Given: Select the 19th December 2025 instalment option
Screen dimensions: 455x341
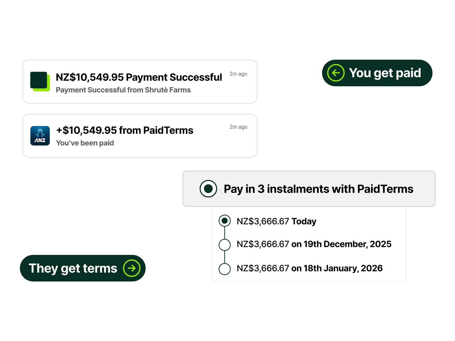Looking at the screenshot, I should point(314,244).
